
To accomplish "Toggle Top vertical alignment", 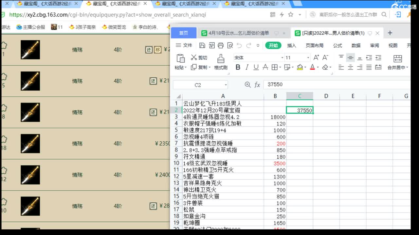I will pyautogui.click(x=341, y=57).
